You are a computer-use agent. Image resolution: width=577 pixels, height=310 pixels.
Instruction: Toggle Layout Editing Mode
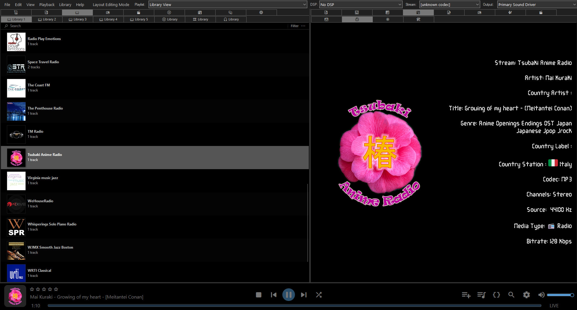point(111,5)
